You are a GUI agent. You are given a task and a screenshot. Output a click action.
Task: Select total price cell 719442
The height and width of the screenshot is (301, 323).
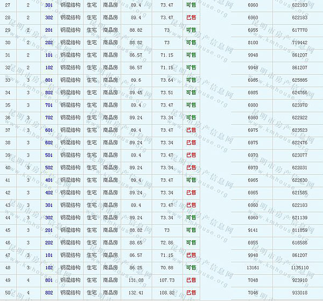click(x=299, y=42)
